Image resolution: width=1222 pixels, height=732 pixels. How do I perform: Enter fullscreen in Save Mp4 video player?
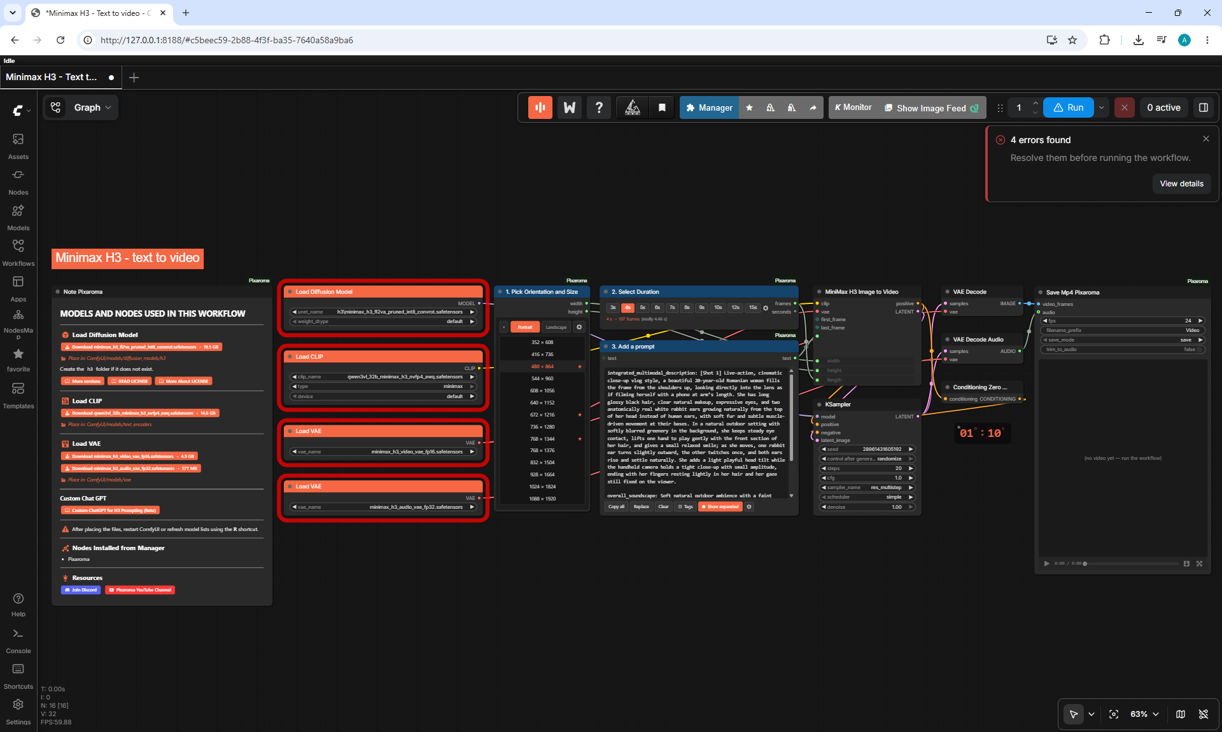(x=1199, y=563)
